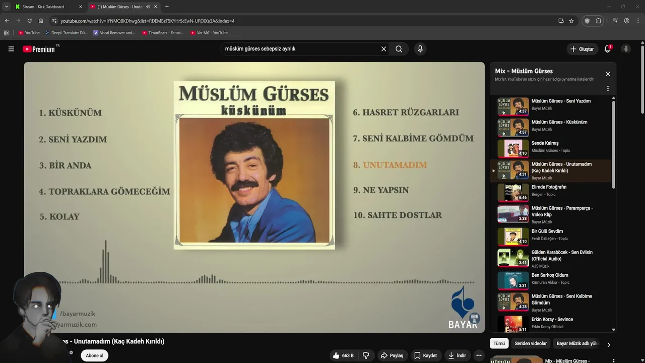Download the video with İndir
The image size is (645, 363).
(x=457, y=355)
